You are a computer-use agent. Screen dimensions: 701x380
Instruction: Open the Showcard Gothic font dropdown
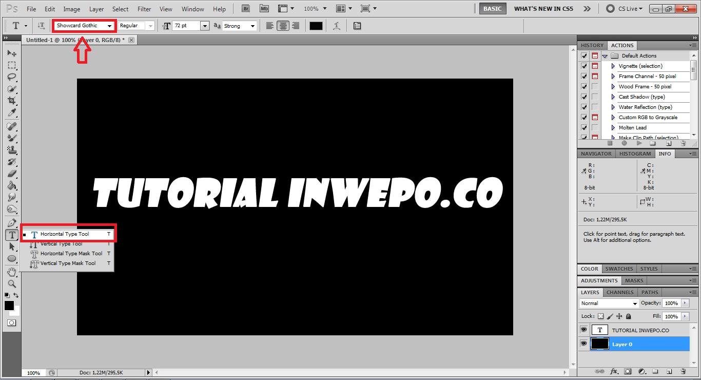pyautogui.click(x=109, y=26)
